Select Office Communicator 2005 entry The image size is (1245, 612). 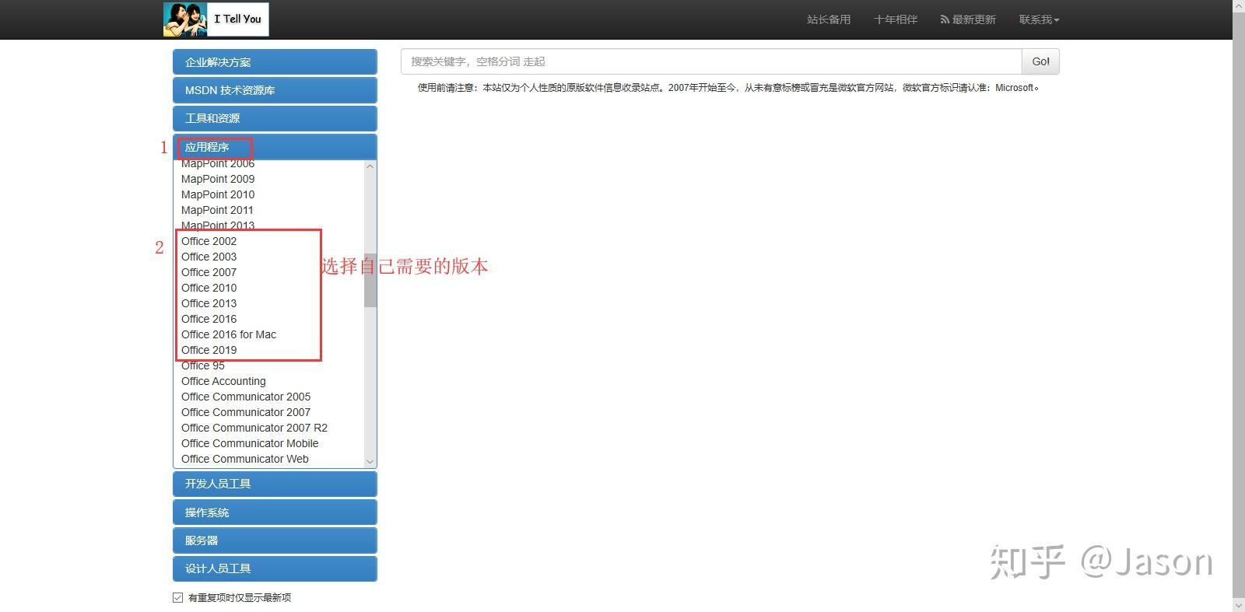coord(246,397)
